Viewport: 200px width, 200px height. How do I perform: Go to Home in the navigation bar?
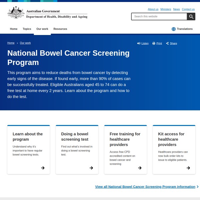pyautogui.click(x=14, y=29)
